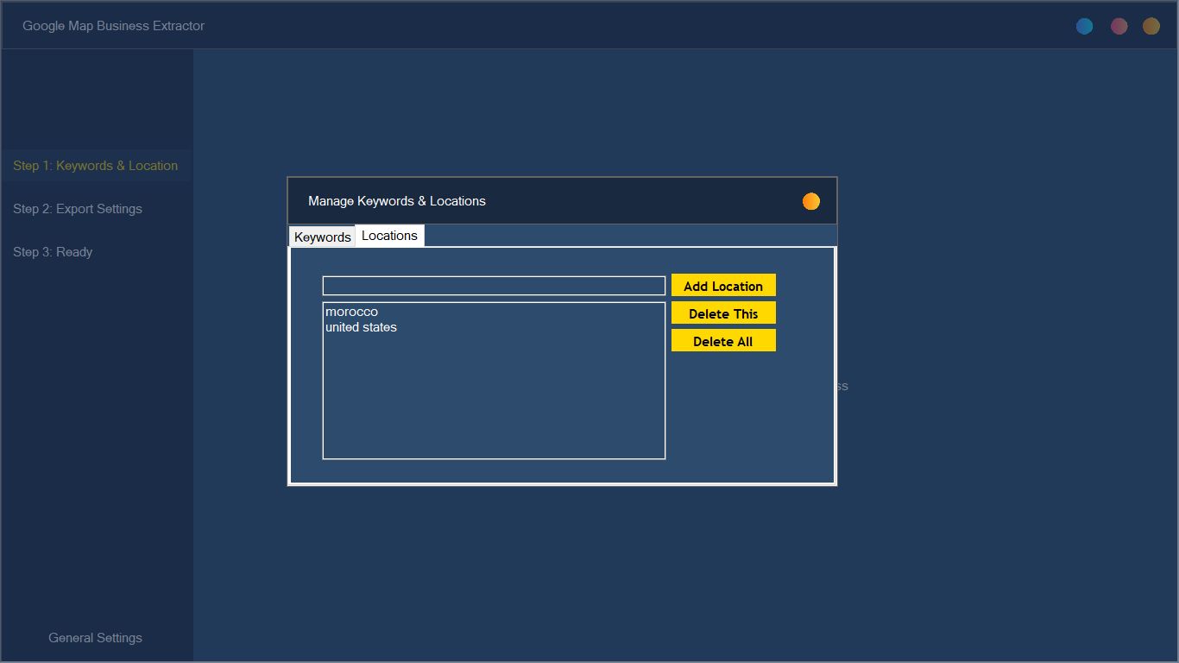Image resolution: width=1179 pixels, height=663 pixels.
Task: Click the blue circle in the title bar
Action: click(x=1084, y=26)
